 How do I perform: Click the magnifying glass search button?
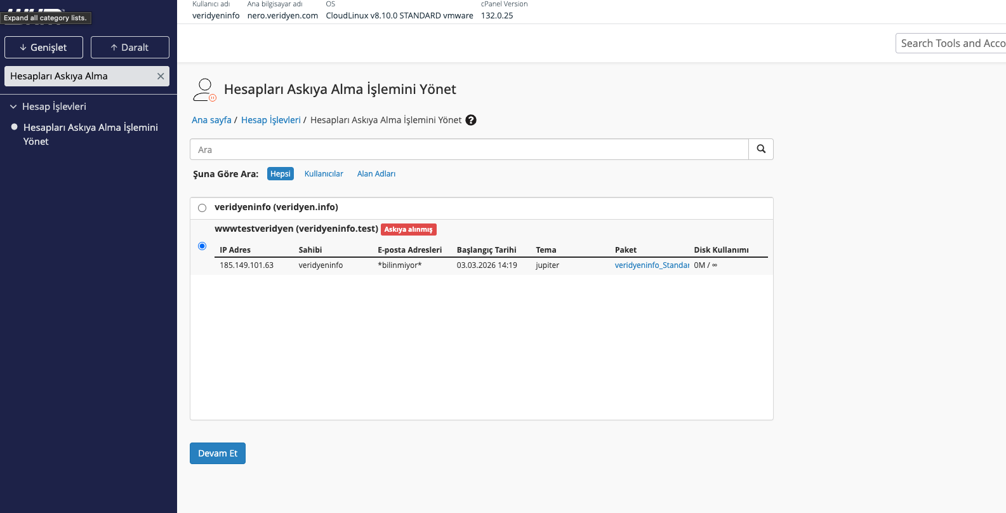761,149
